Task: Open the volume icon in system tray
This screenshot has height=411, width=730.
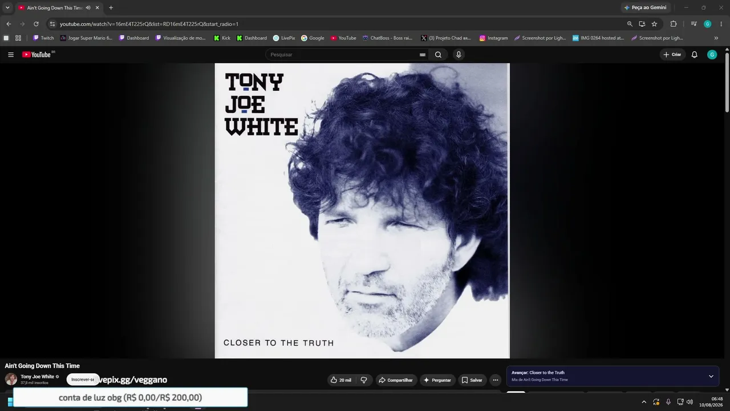Action: 690,402
